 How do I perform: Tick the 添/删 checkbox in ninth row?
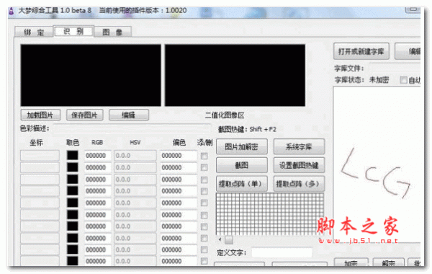click(204, 249)
